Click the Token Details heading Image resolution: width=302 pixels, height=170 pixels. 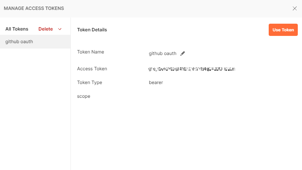[92, 30]
